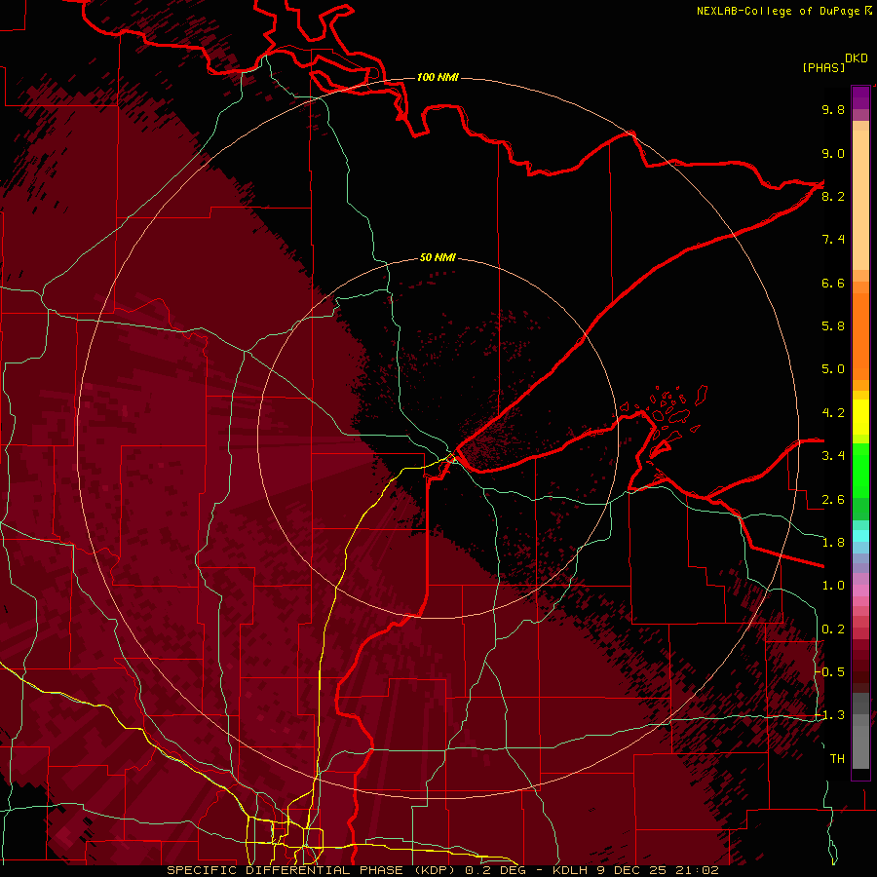The height and width of the screenshot is (877, 877).
Task: Click the 4.2 scale label
Action: 833,413
